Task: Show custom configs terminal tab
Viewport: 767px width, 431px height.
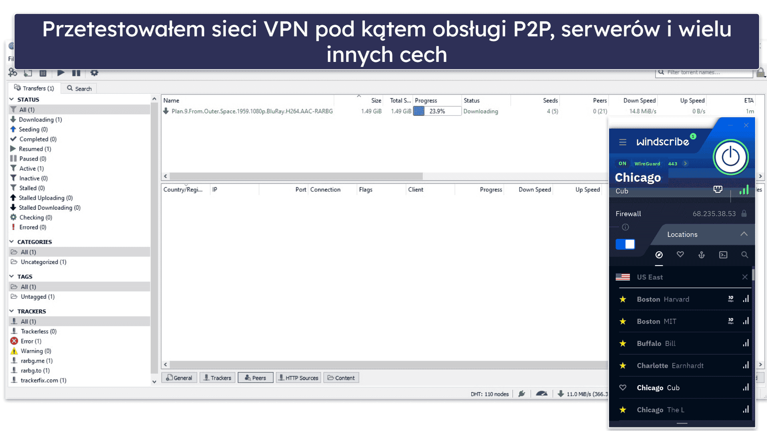Action: pos(723,255)
